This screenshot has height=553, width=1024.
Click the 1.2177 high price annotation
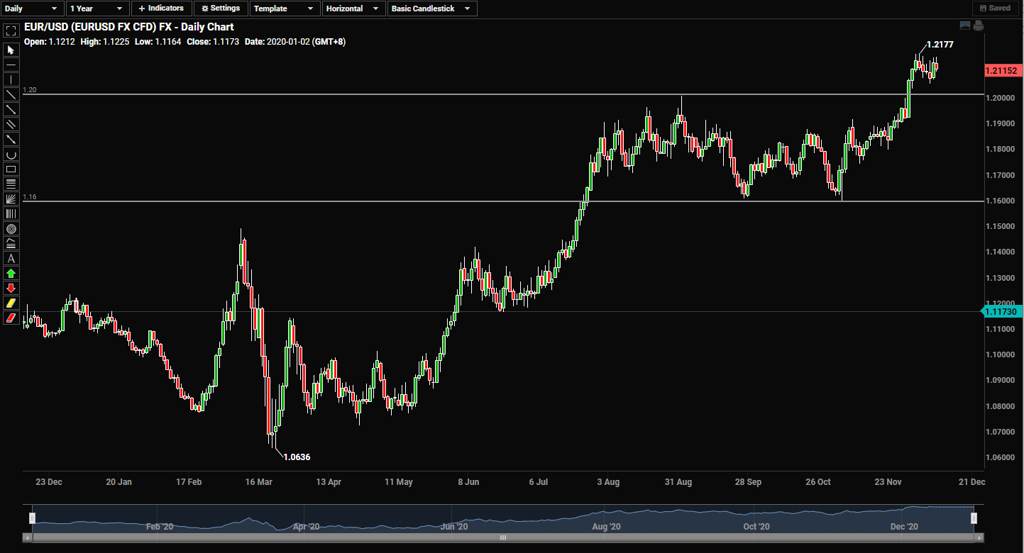[x=940, y=44]
